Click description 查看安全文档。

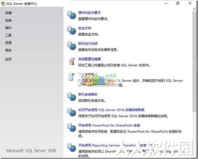(88, 34)
